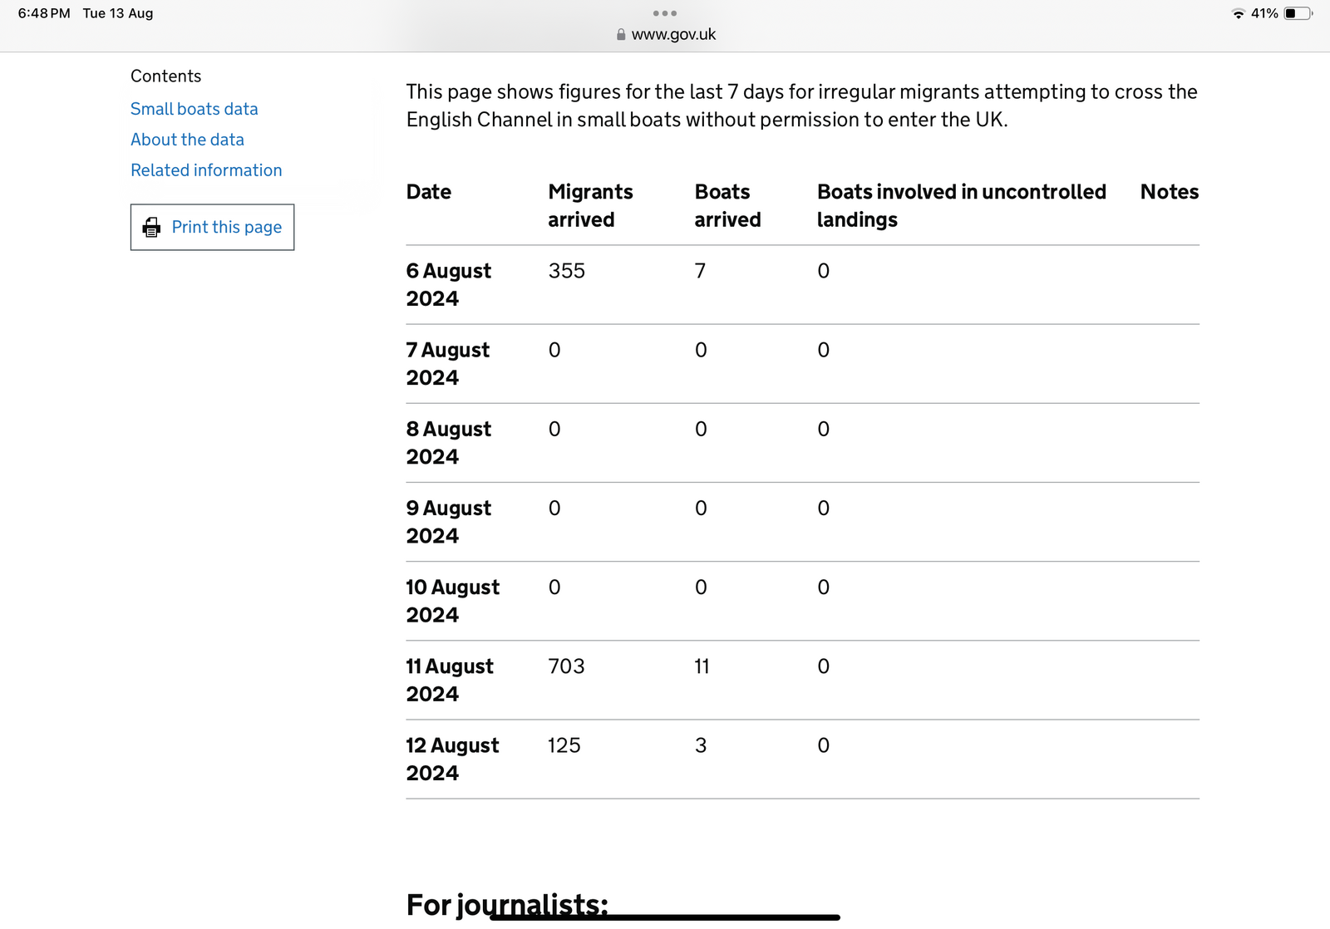
Task: Tap the 6:48 PM clock in status bar
Action: point(44,13)
